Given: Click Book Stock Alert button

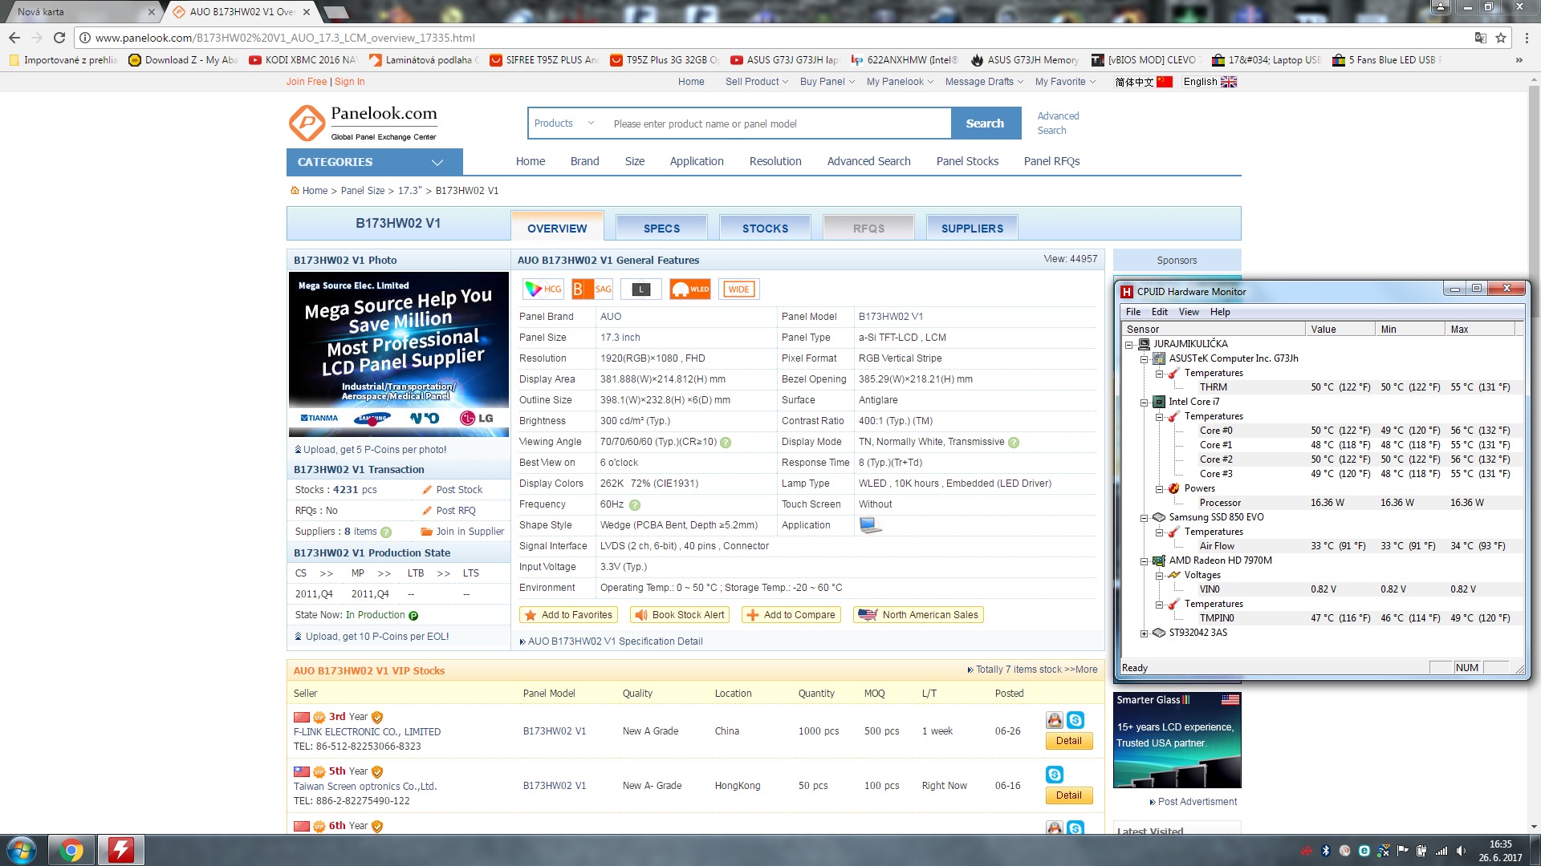Looking at the screenshot, I should 680,615.
